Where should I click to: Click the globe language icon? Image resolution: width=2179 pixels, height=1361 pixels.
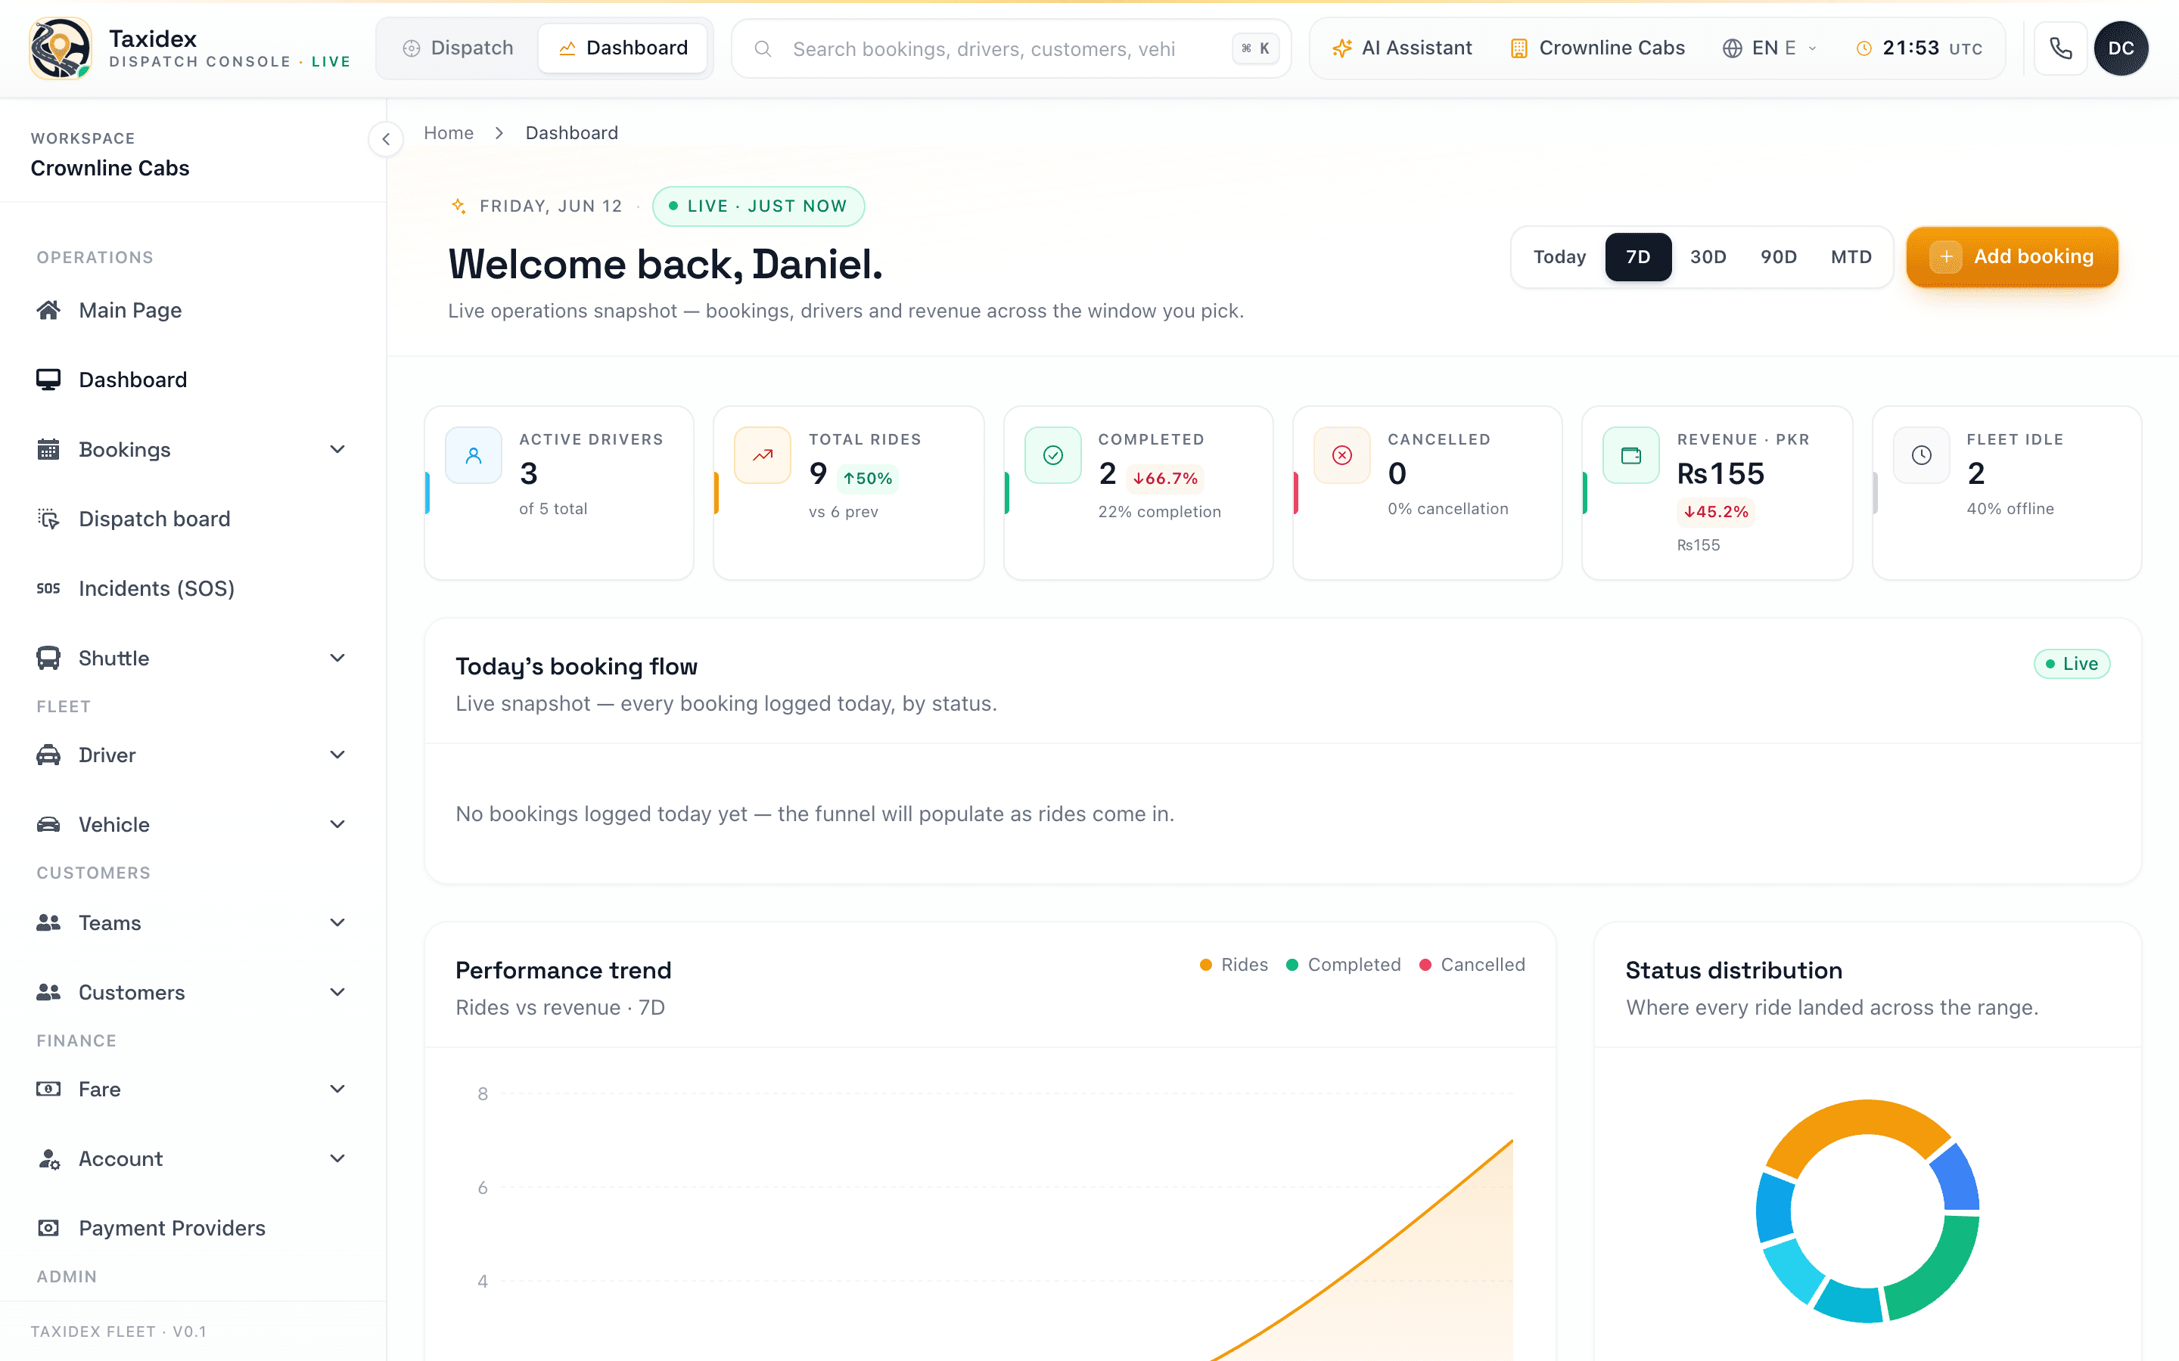pyautogui.click(x=1732, y=48)
